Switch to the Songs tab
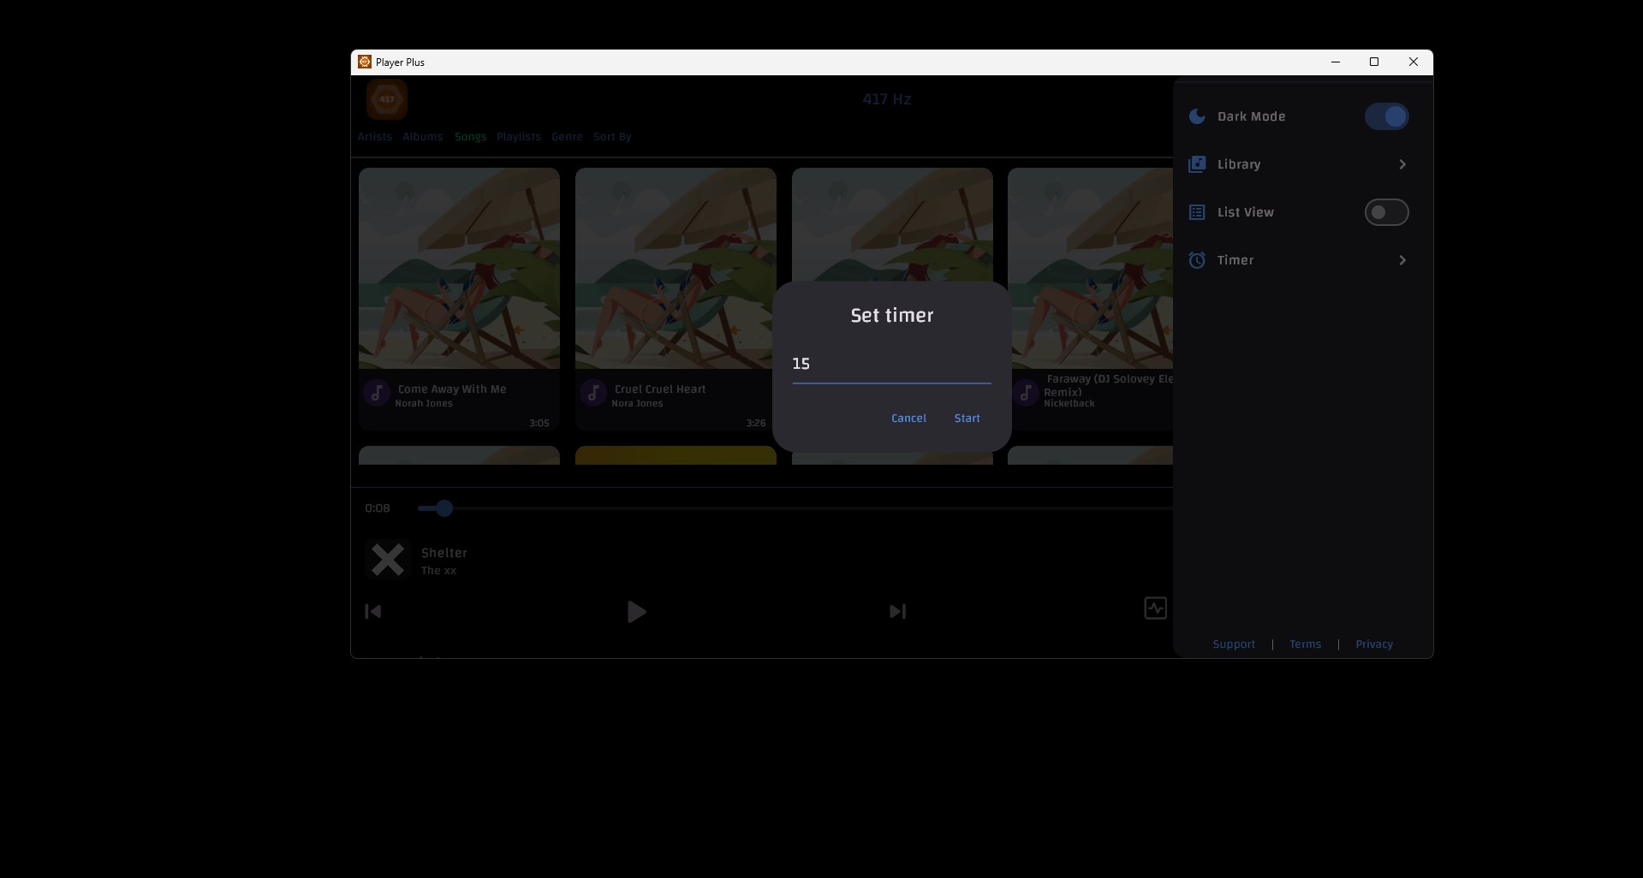 (470, 137)
